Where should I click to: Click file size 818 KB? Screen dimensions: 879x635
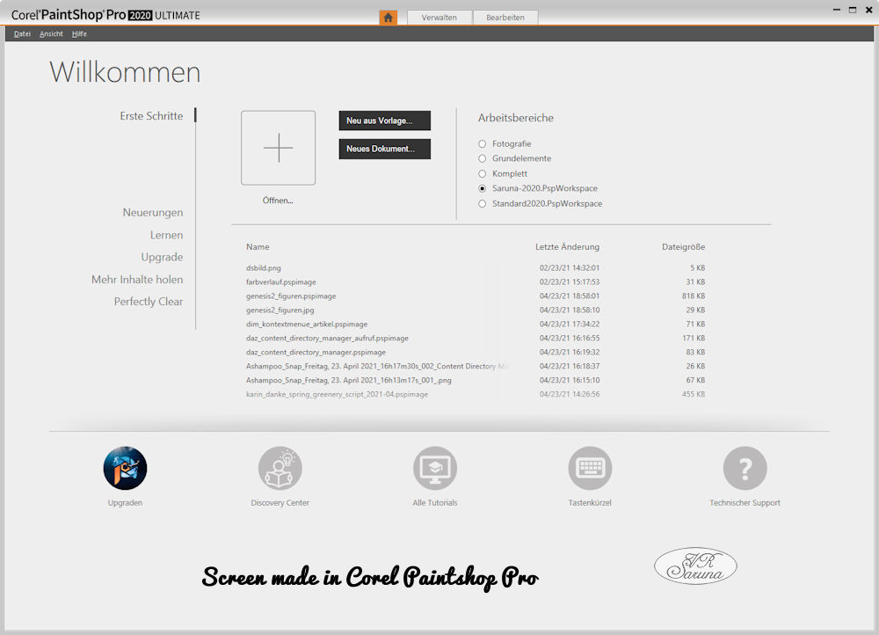694,296
